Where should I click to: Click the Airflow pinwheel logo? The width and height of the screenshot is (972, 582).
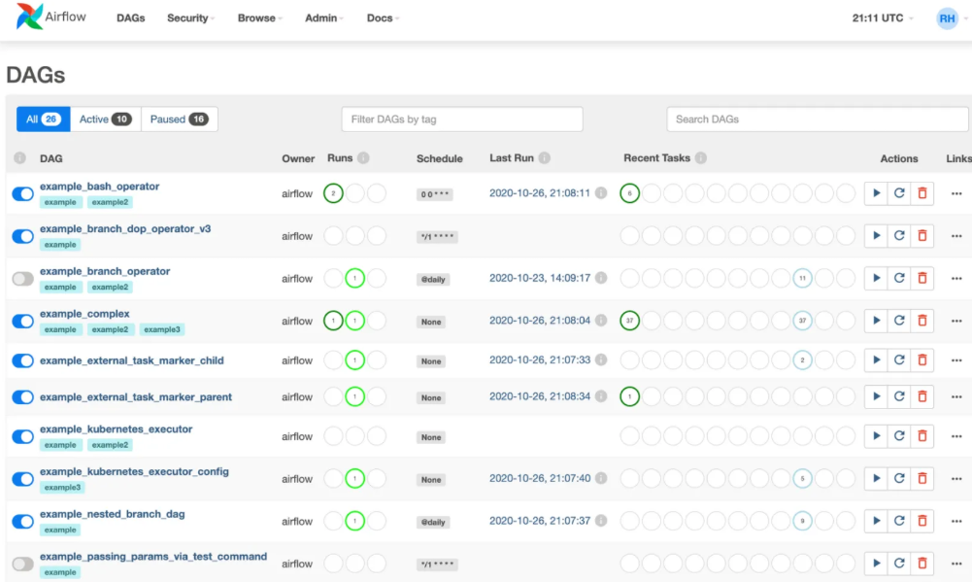[x=28, y=17]
